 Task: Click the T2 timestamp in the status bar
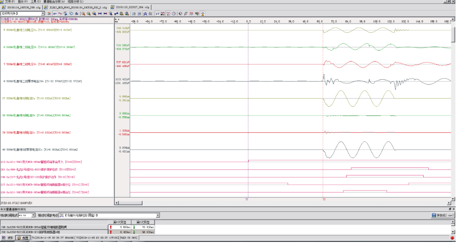pos(98,238)
